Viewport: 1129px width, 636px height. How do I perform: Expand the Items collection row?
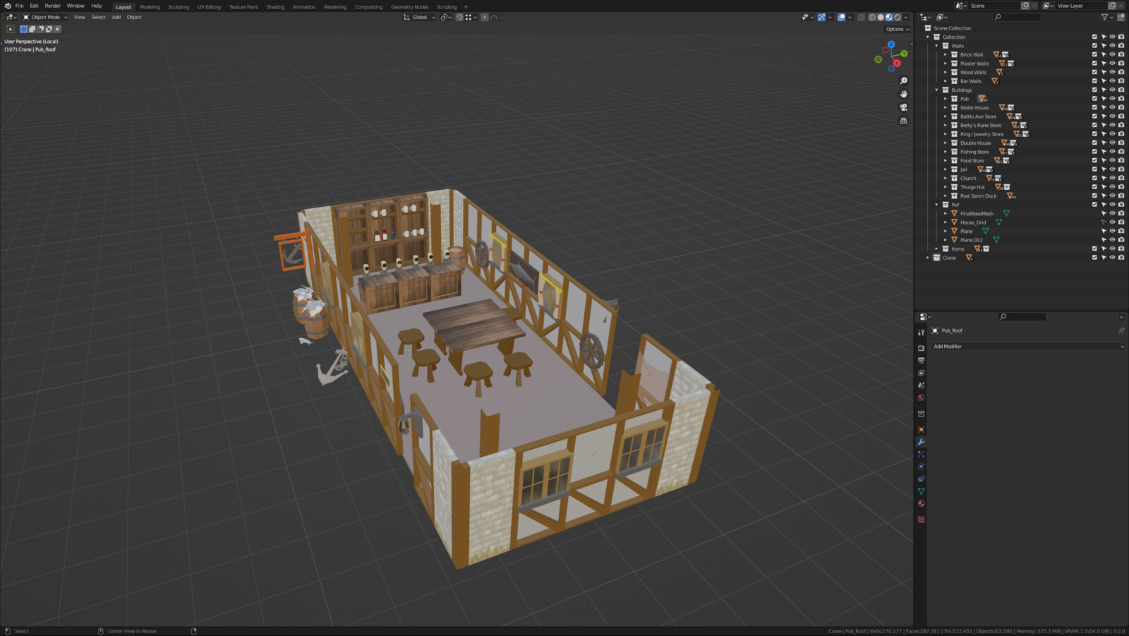(x=936, y=248)
